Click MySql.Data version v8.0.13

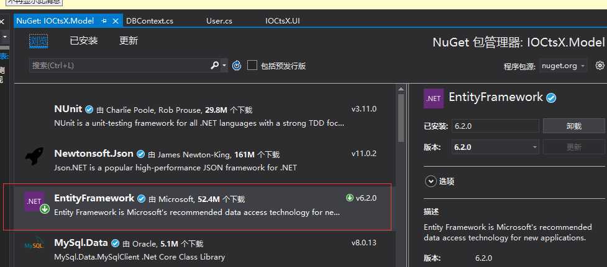[x=364, y=243]
